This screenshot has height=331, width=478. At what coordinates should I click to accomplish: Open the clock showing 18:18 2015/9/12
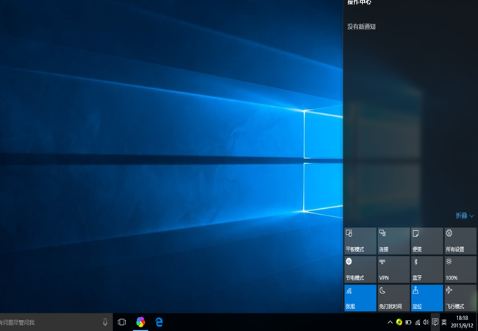tap(462, 322)
